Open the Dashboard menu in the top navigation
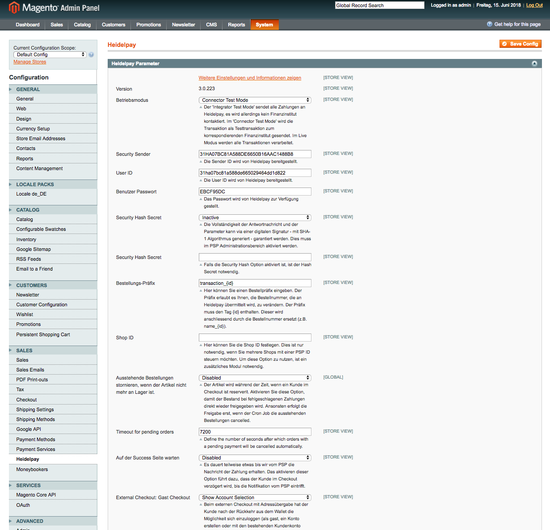This screenshot has width=550, height=530. [28, 25]
